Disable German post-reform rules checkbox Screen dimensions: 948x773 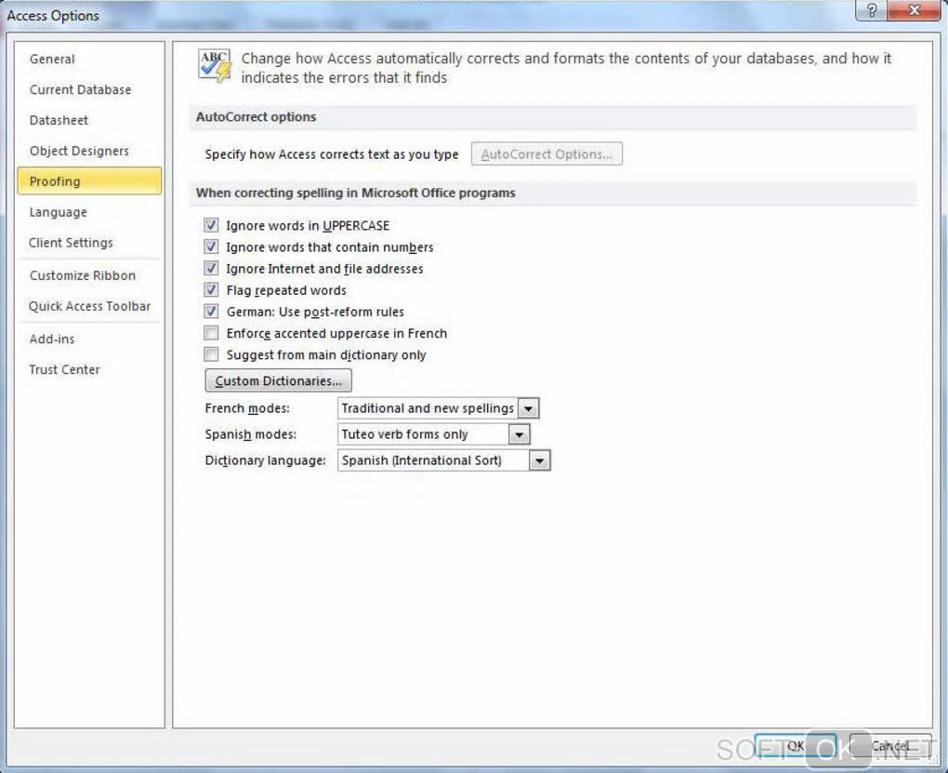point(211,312)
